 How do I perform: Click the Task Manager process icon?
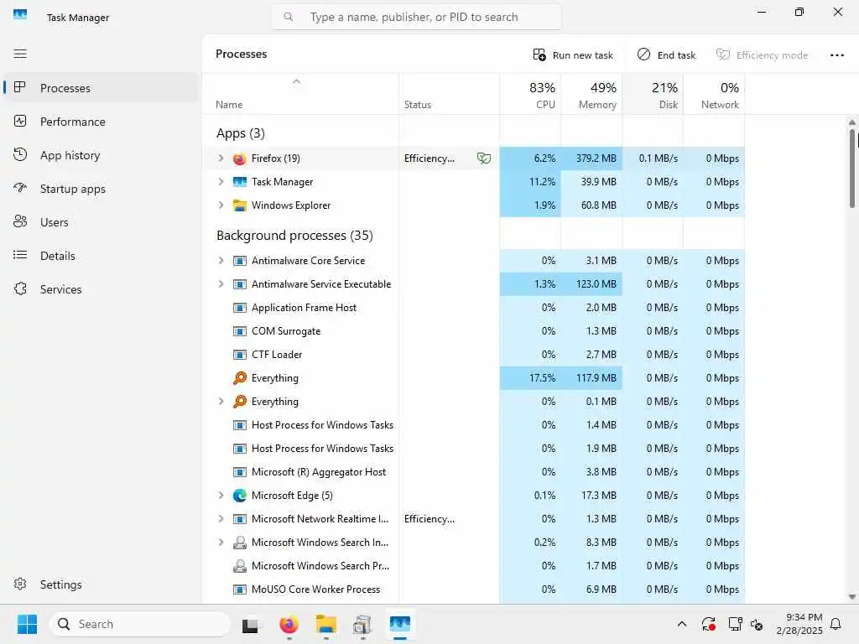click(239, 182)
